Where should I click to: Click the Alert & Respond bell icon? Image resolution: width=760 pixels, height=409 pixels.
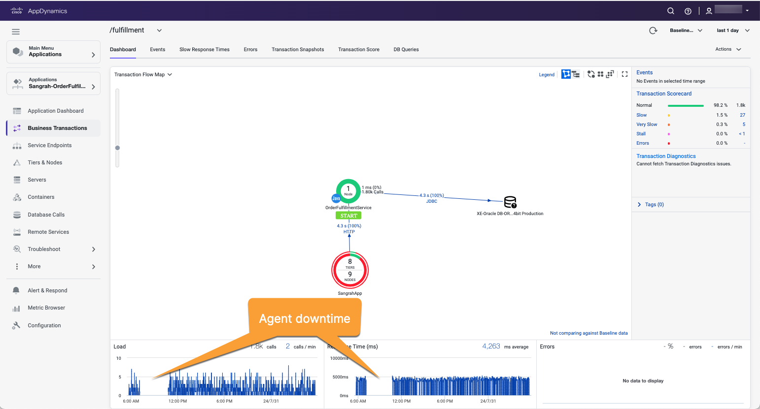point(16,290)
